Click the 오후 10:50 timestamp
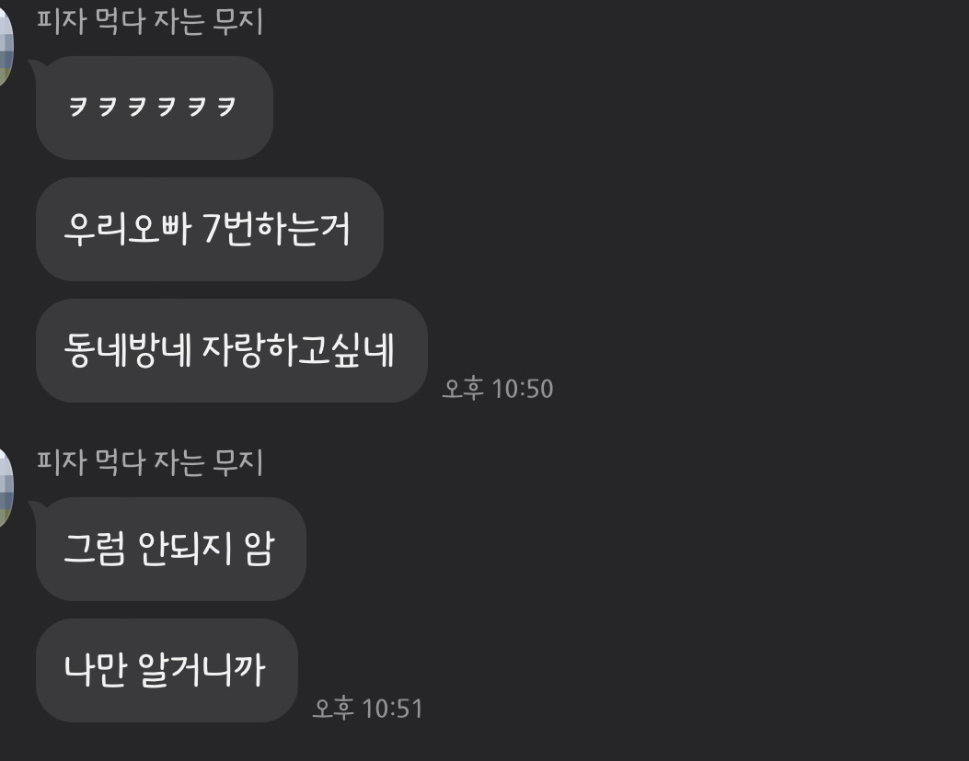 [498, 389]
